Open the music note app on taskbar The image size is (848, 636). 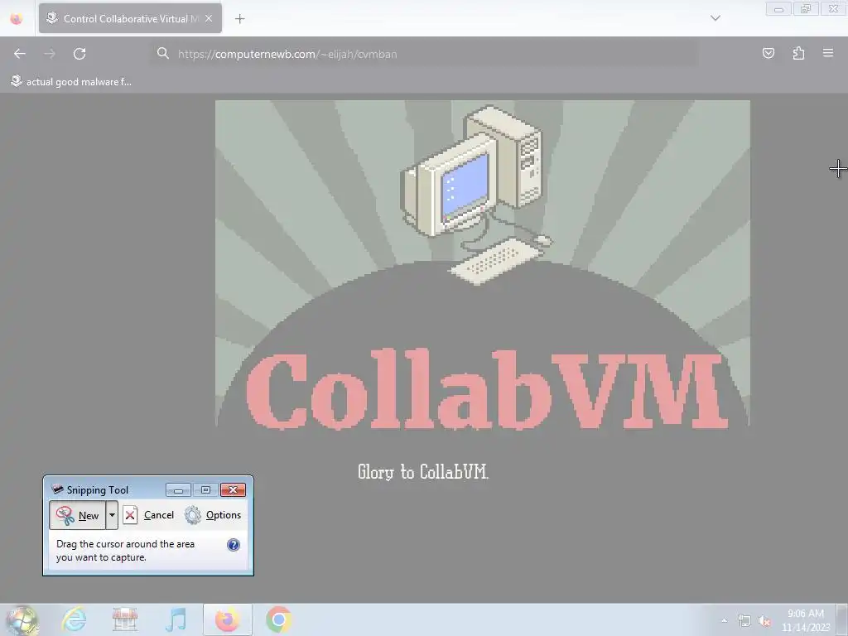tap(176, 619)
